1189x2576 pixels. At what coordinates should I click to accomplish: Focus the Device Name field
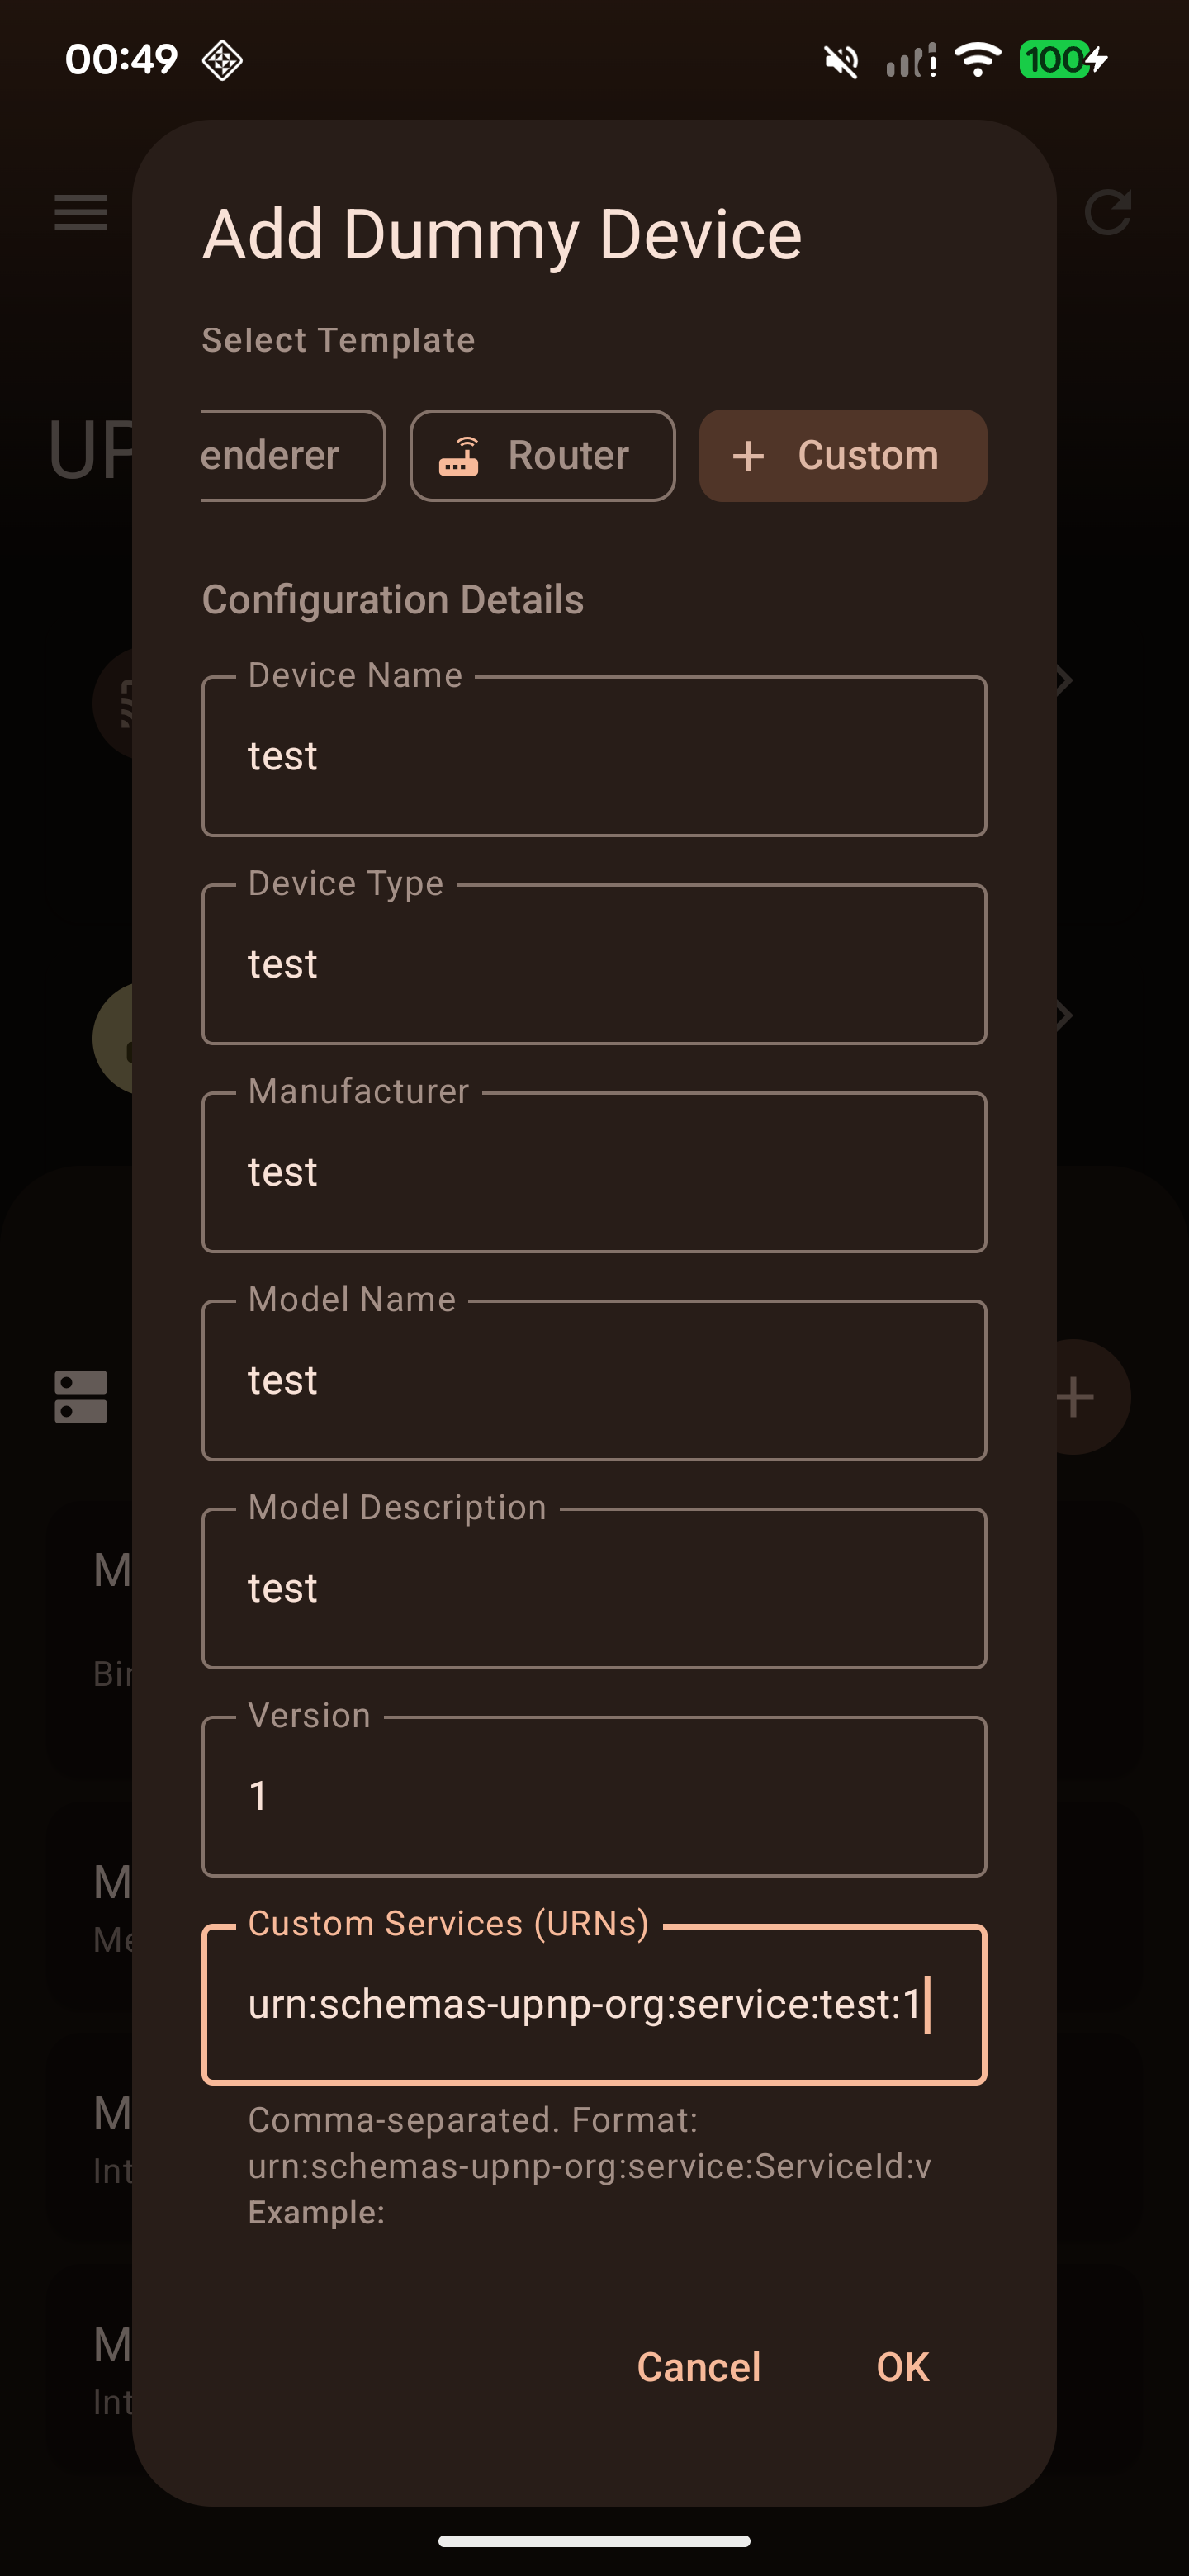coord(594,756)
